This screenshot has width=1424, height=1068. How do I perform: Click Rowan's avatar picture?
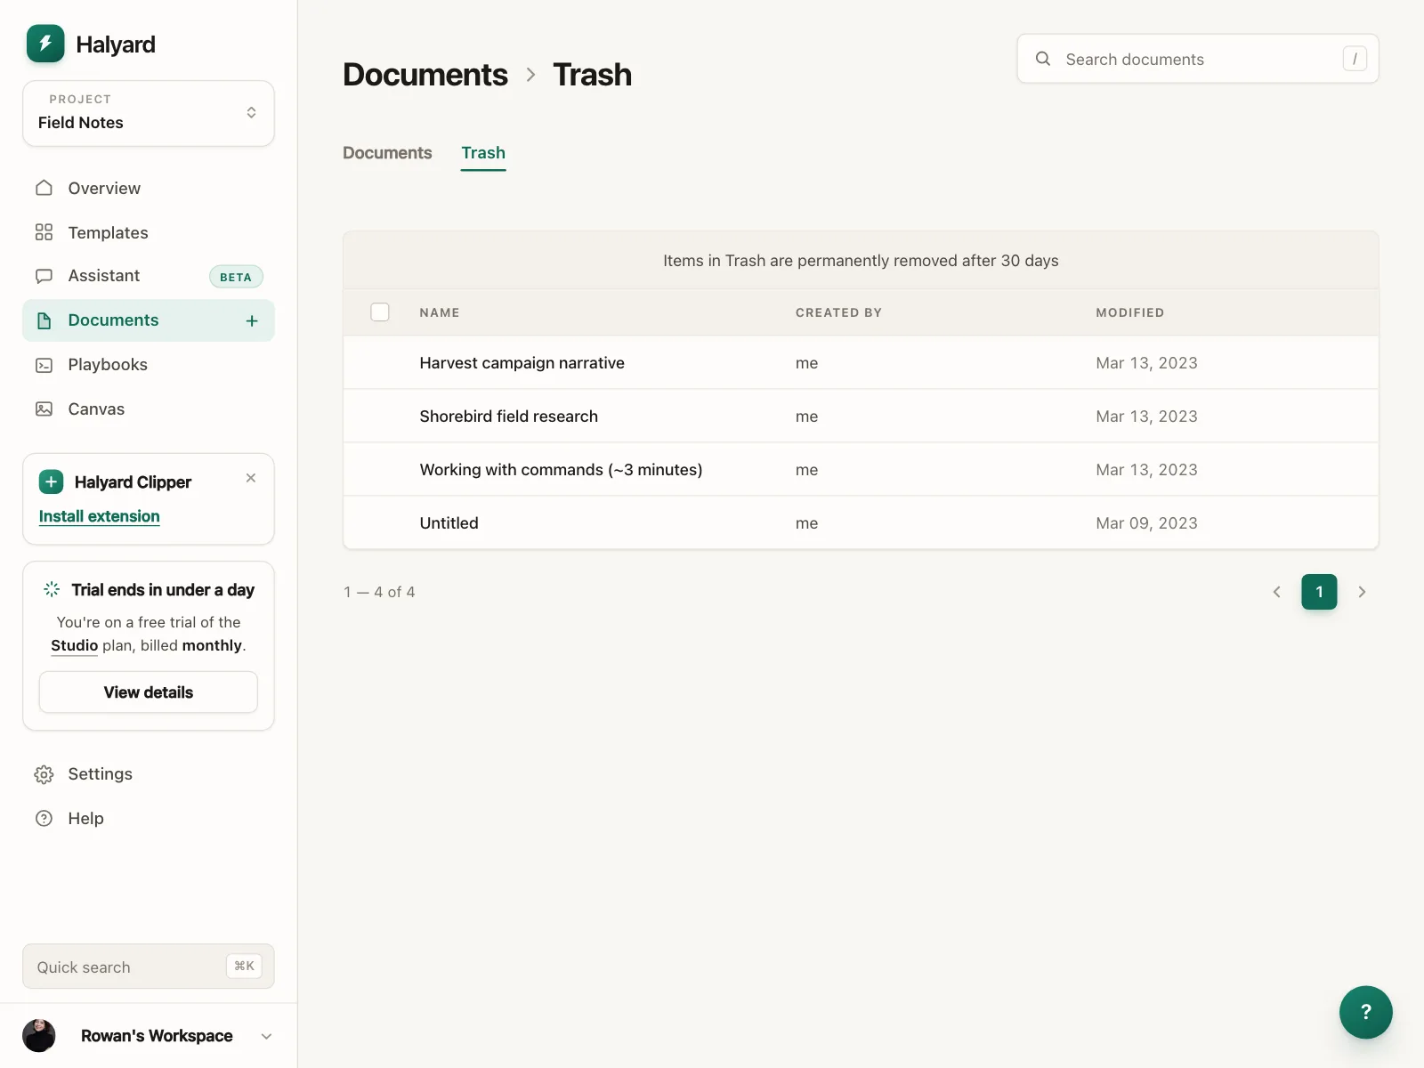coord(39,1036)
